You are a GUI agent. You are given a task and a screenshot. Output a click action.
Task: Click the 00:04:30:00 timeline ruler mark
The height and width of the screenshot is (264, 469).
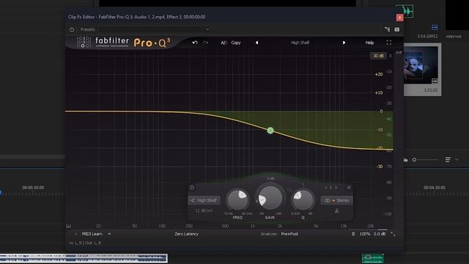pos(435,188)
